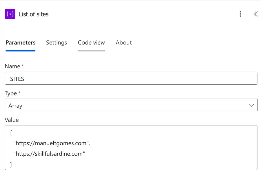Place cursor at opening bracket in Value
This screenshot has height=177, width=261.
click(11, 132)
